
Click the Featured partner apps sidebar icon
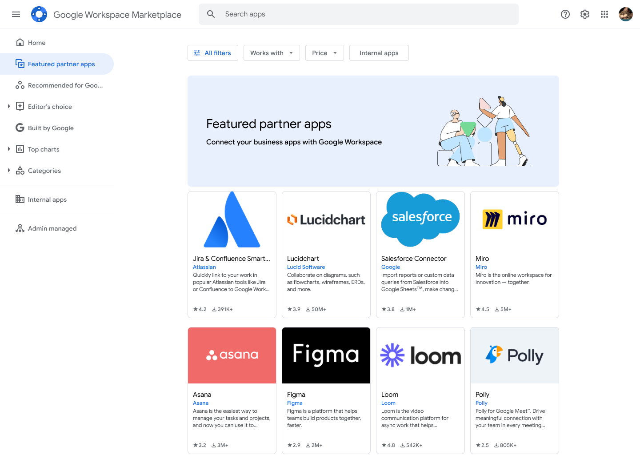pyautogui.click(x=20, y=64)
